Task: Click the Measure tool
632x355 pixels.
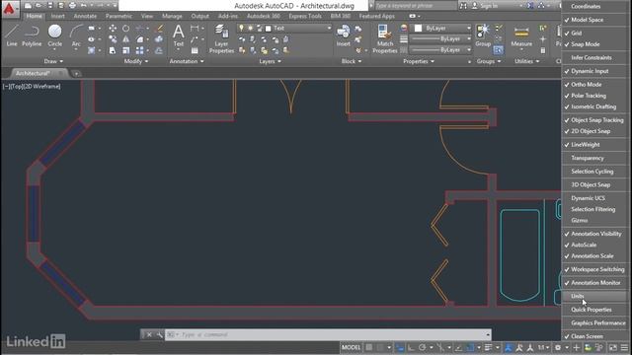Action: [521, 37]
